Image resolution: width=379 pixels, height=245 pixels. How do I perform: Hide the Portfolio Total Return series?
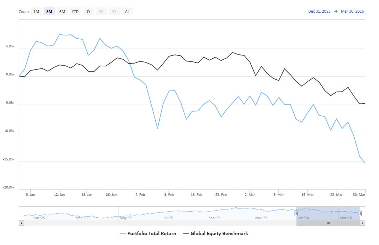pos(151,233)
